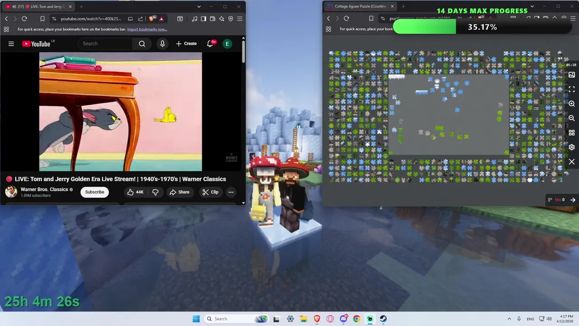Open File Explorer from the taskbar
Image resolution: width=579 pixels, height=326 pixels.
304,319
